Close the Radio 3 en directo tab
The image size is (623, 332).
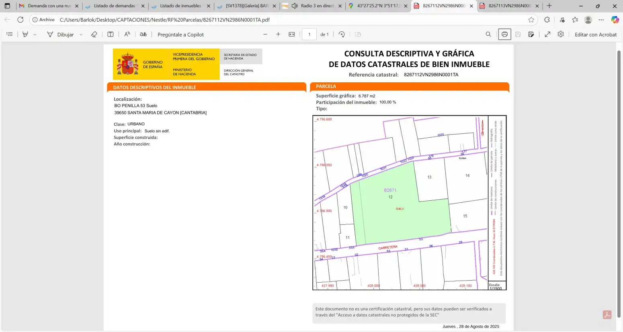point(340,6)
